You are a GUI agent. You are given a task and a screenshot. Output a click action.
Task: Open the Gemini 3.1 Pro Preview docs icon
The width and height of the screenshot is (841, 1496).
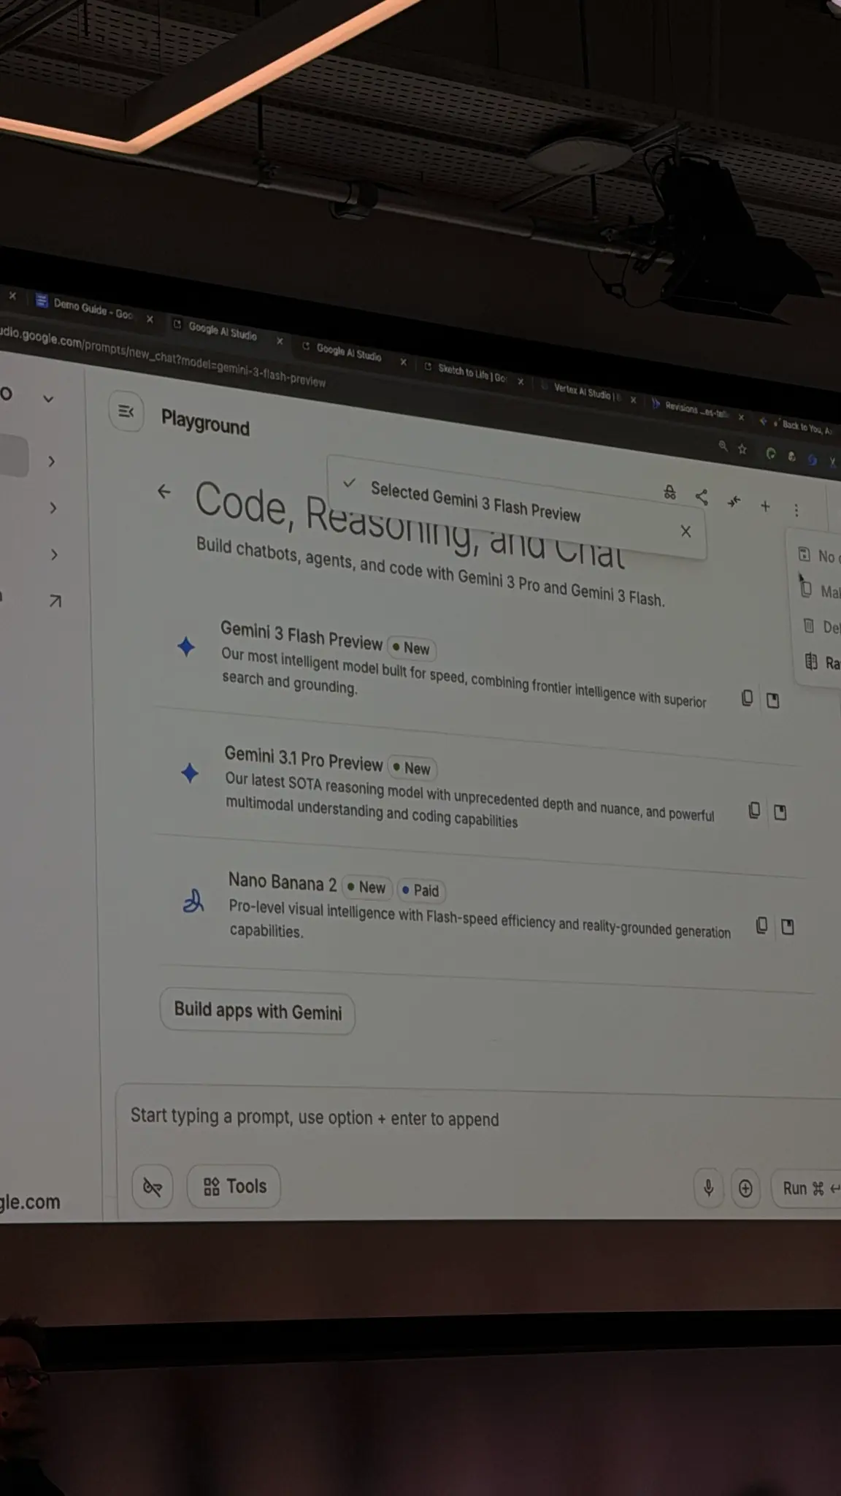(x=780, y=812)
